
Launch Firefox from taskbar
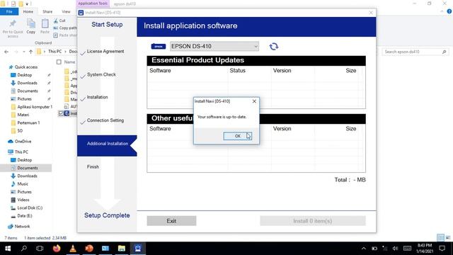(57, 249)
